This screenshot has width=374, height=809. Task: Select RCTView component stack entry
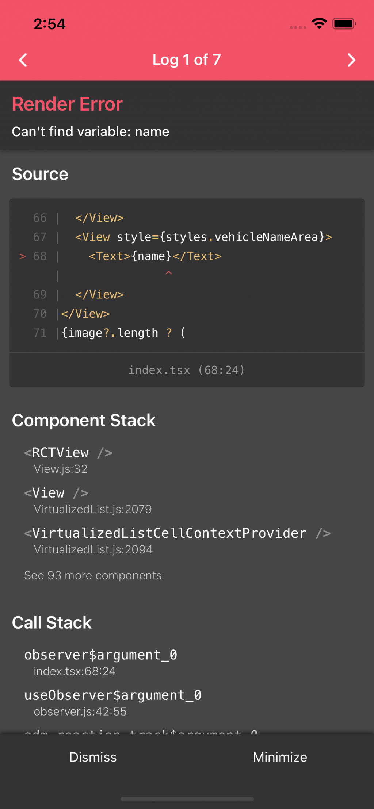(x=68, y=460)
